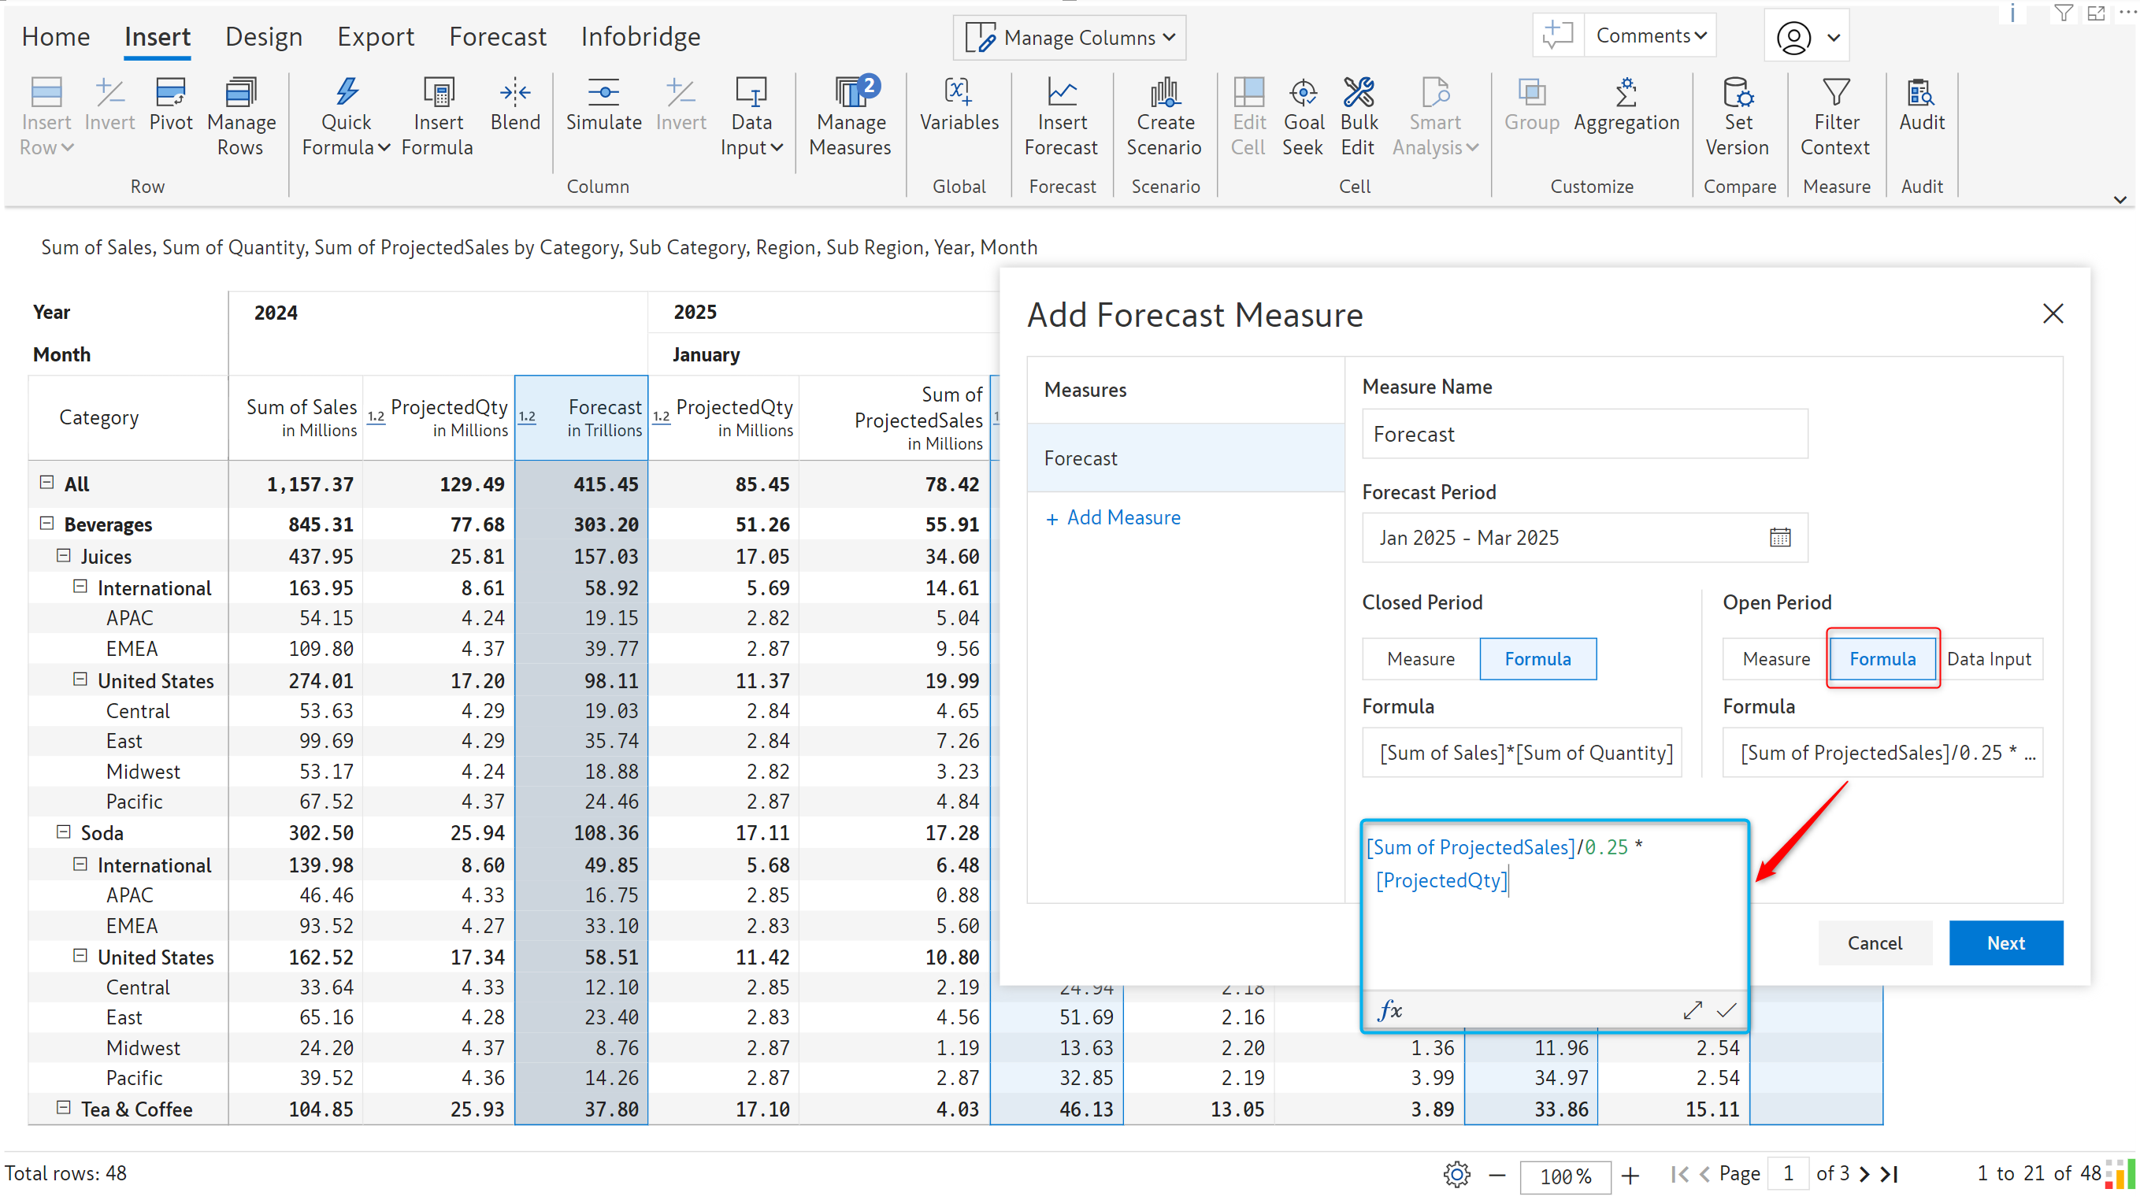Viewport: 2140px width, 1200px height.
Task: Select Measure option under Open Period
Action: point(1776,658)
